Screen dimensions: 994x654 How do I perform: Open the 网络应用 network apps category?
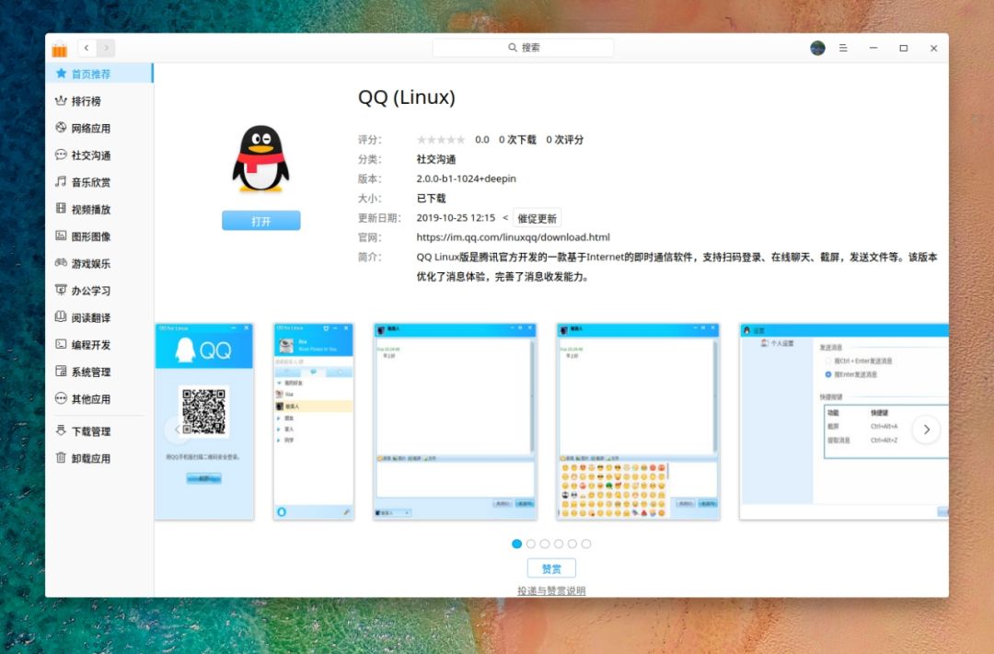86,127
